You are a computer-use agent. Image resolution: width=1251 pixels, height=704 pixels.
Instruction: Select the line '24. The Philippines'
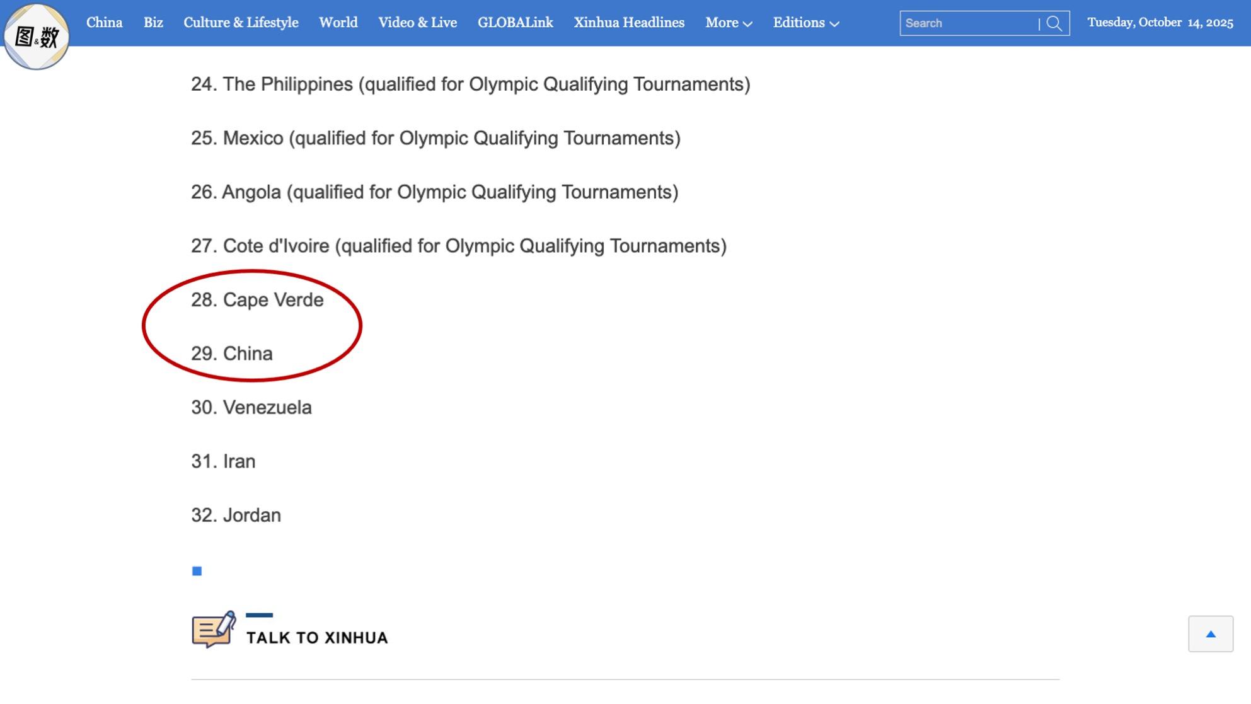point(471,84)
